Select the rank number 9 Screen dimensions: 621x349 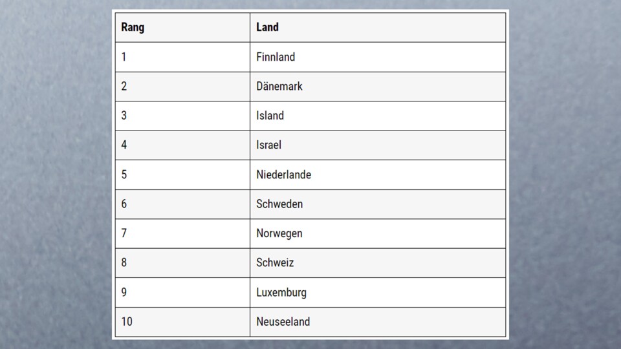tap(124, 292)
